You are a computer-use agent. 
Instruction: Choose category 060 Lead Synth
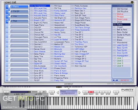click(122, 45)
